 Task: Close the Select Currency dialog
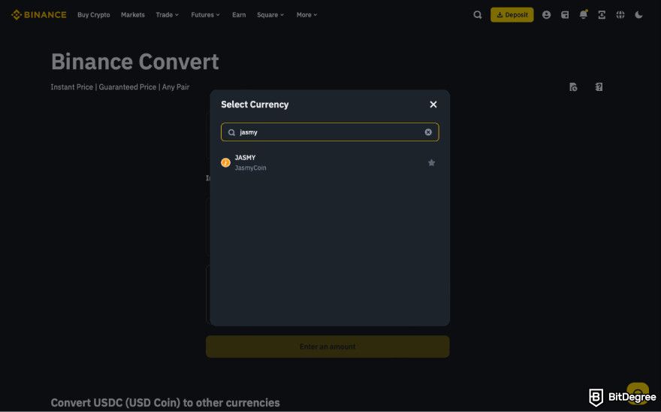tap(433, 105)
